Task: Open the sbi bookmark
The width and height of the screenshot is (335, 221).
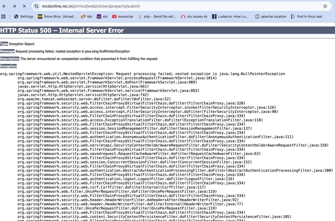Action: (102, 16)
